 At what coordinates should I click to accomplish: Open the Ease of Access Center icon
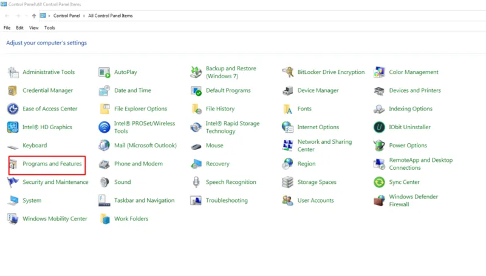13,109
